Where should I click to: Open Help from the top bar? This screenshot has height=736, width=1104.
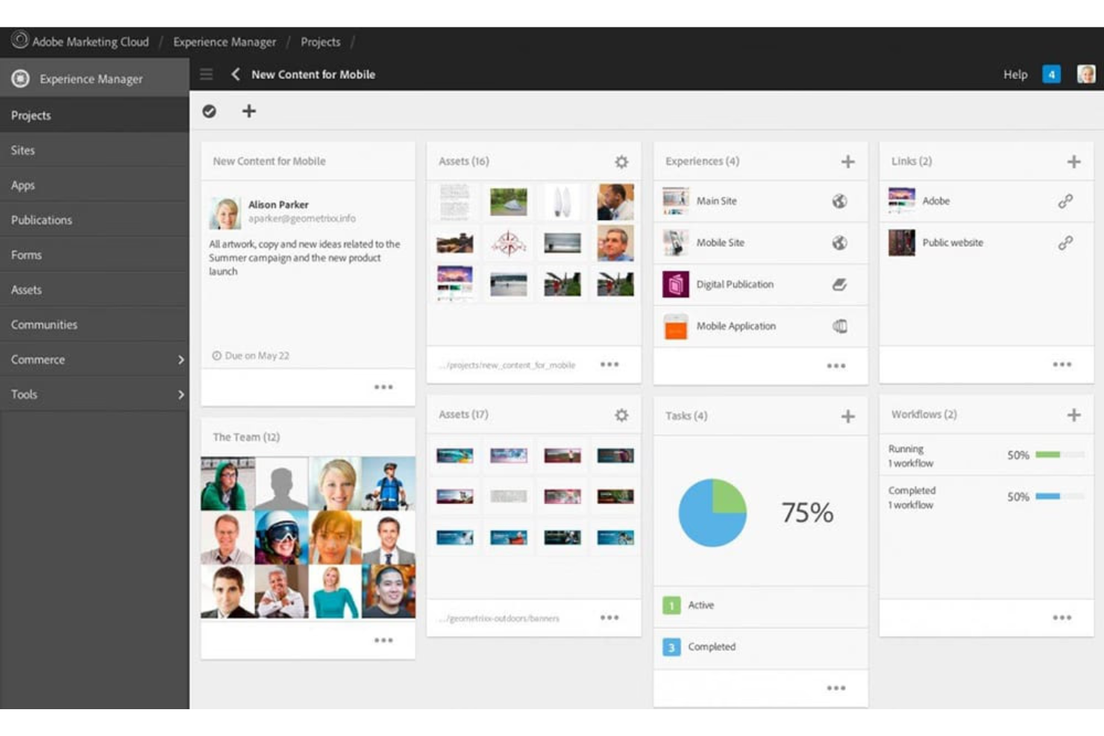[x=1015, y=75]
